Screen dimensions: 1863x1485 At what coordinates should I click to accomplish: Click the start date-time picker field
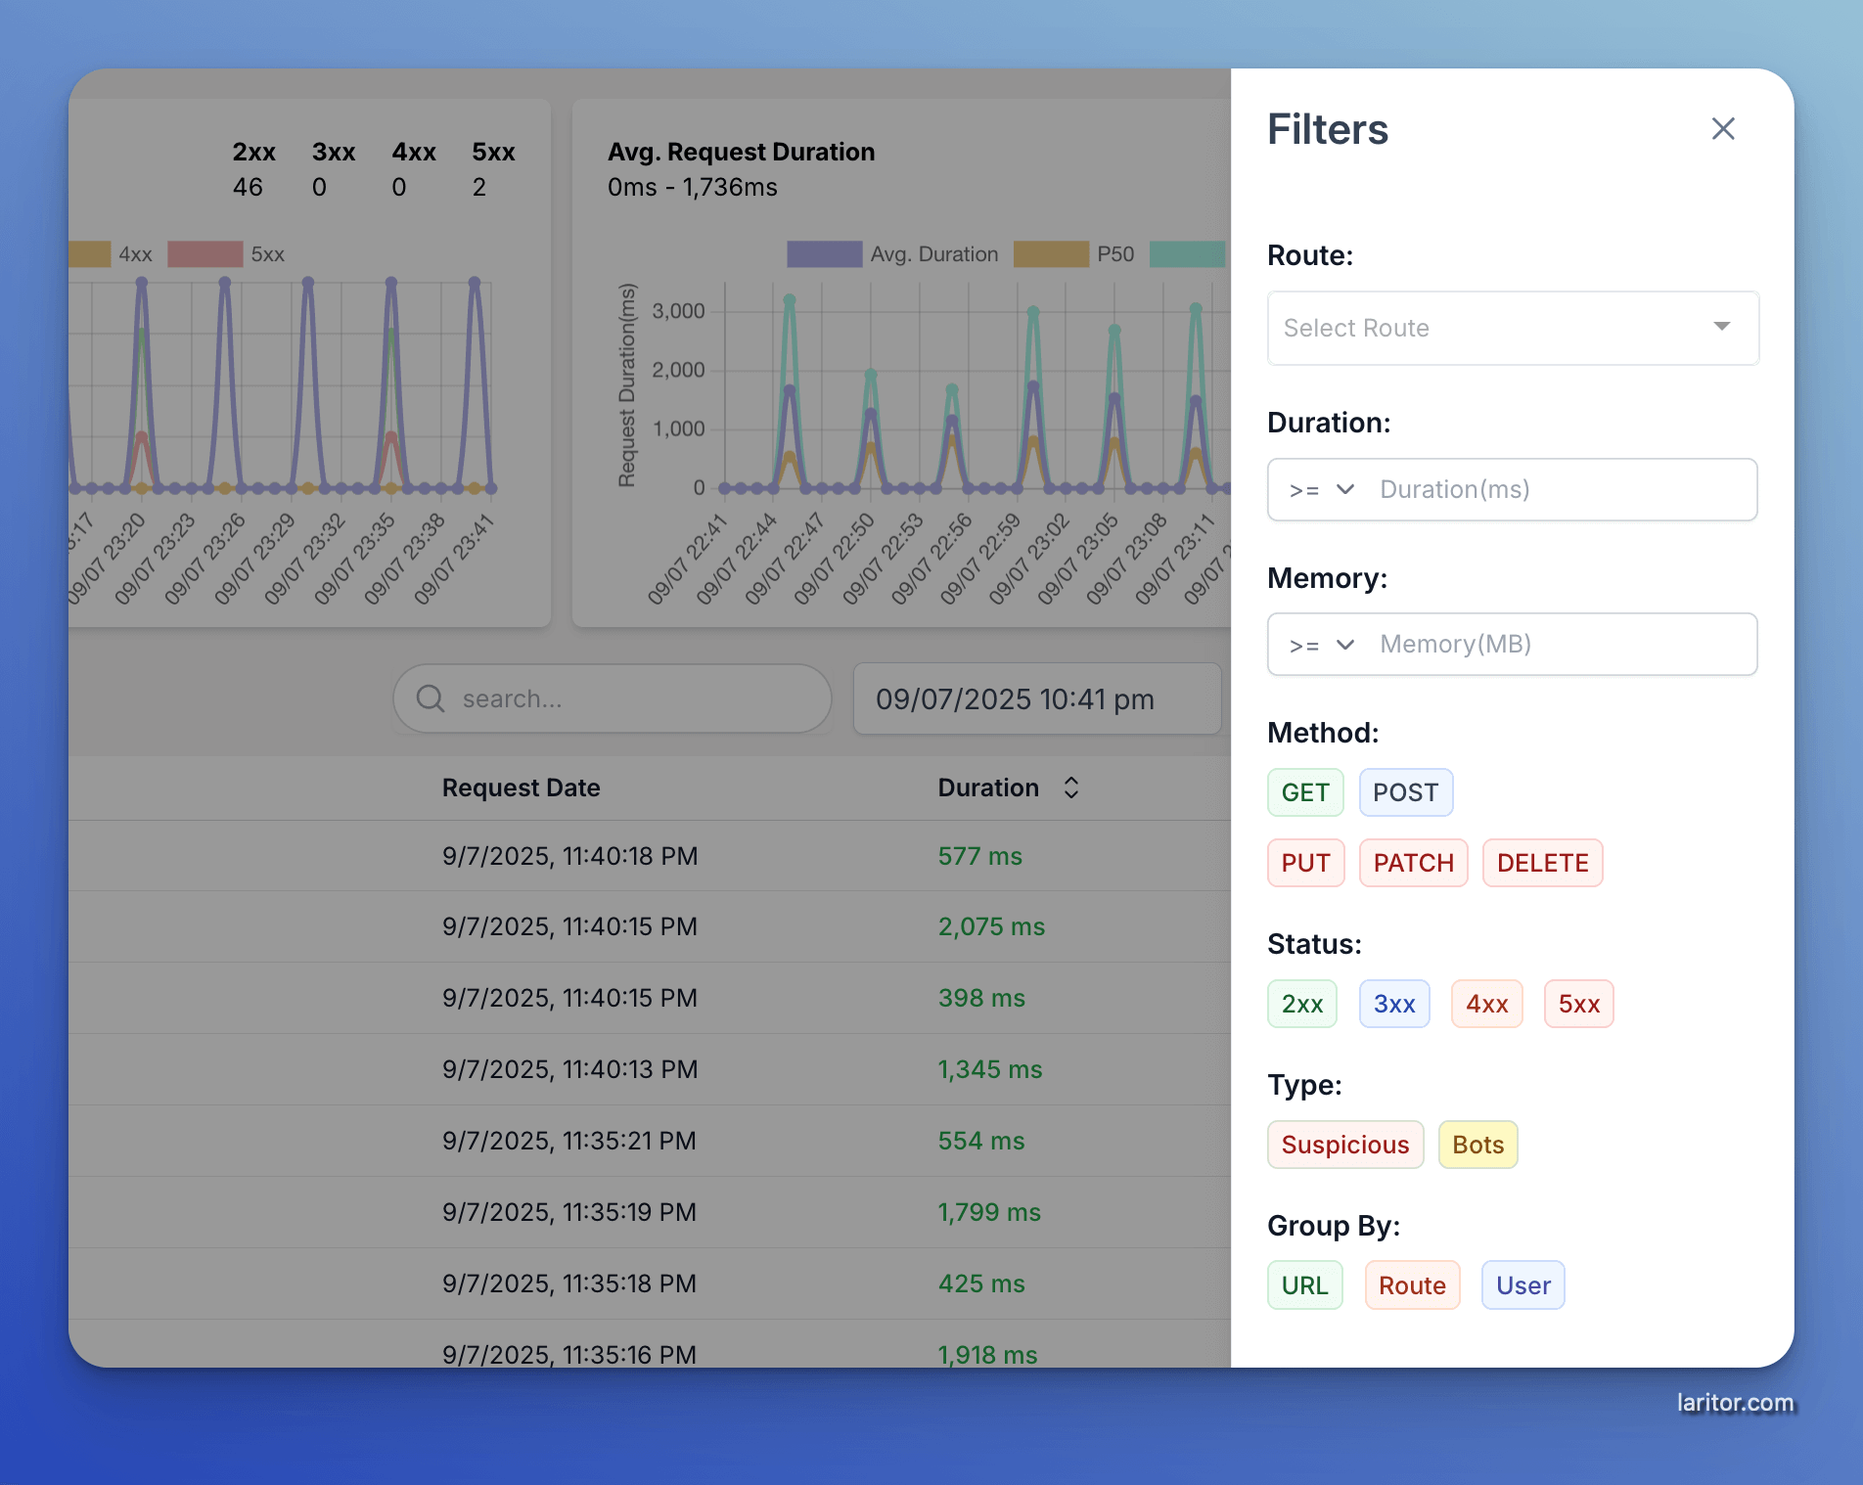tap(1036, 699)
